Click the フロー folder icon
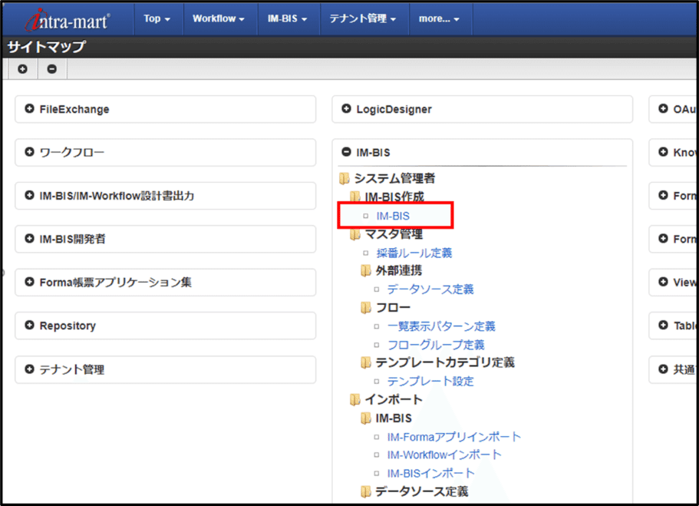 365,308
